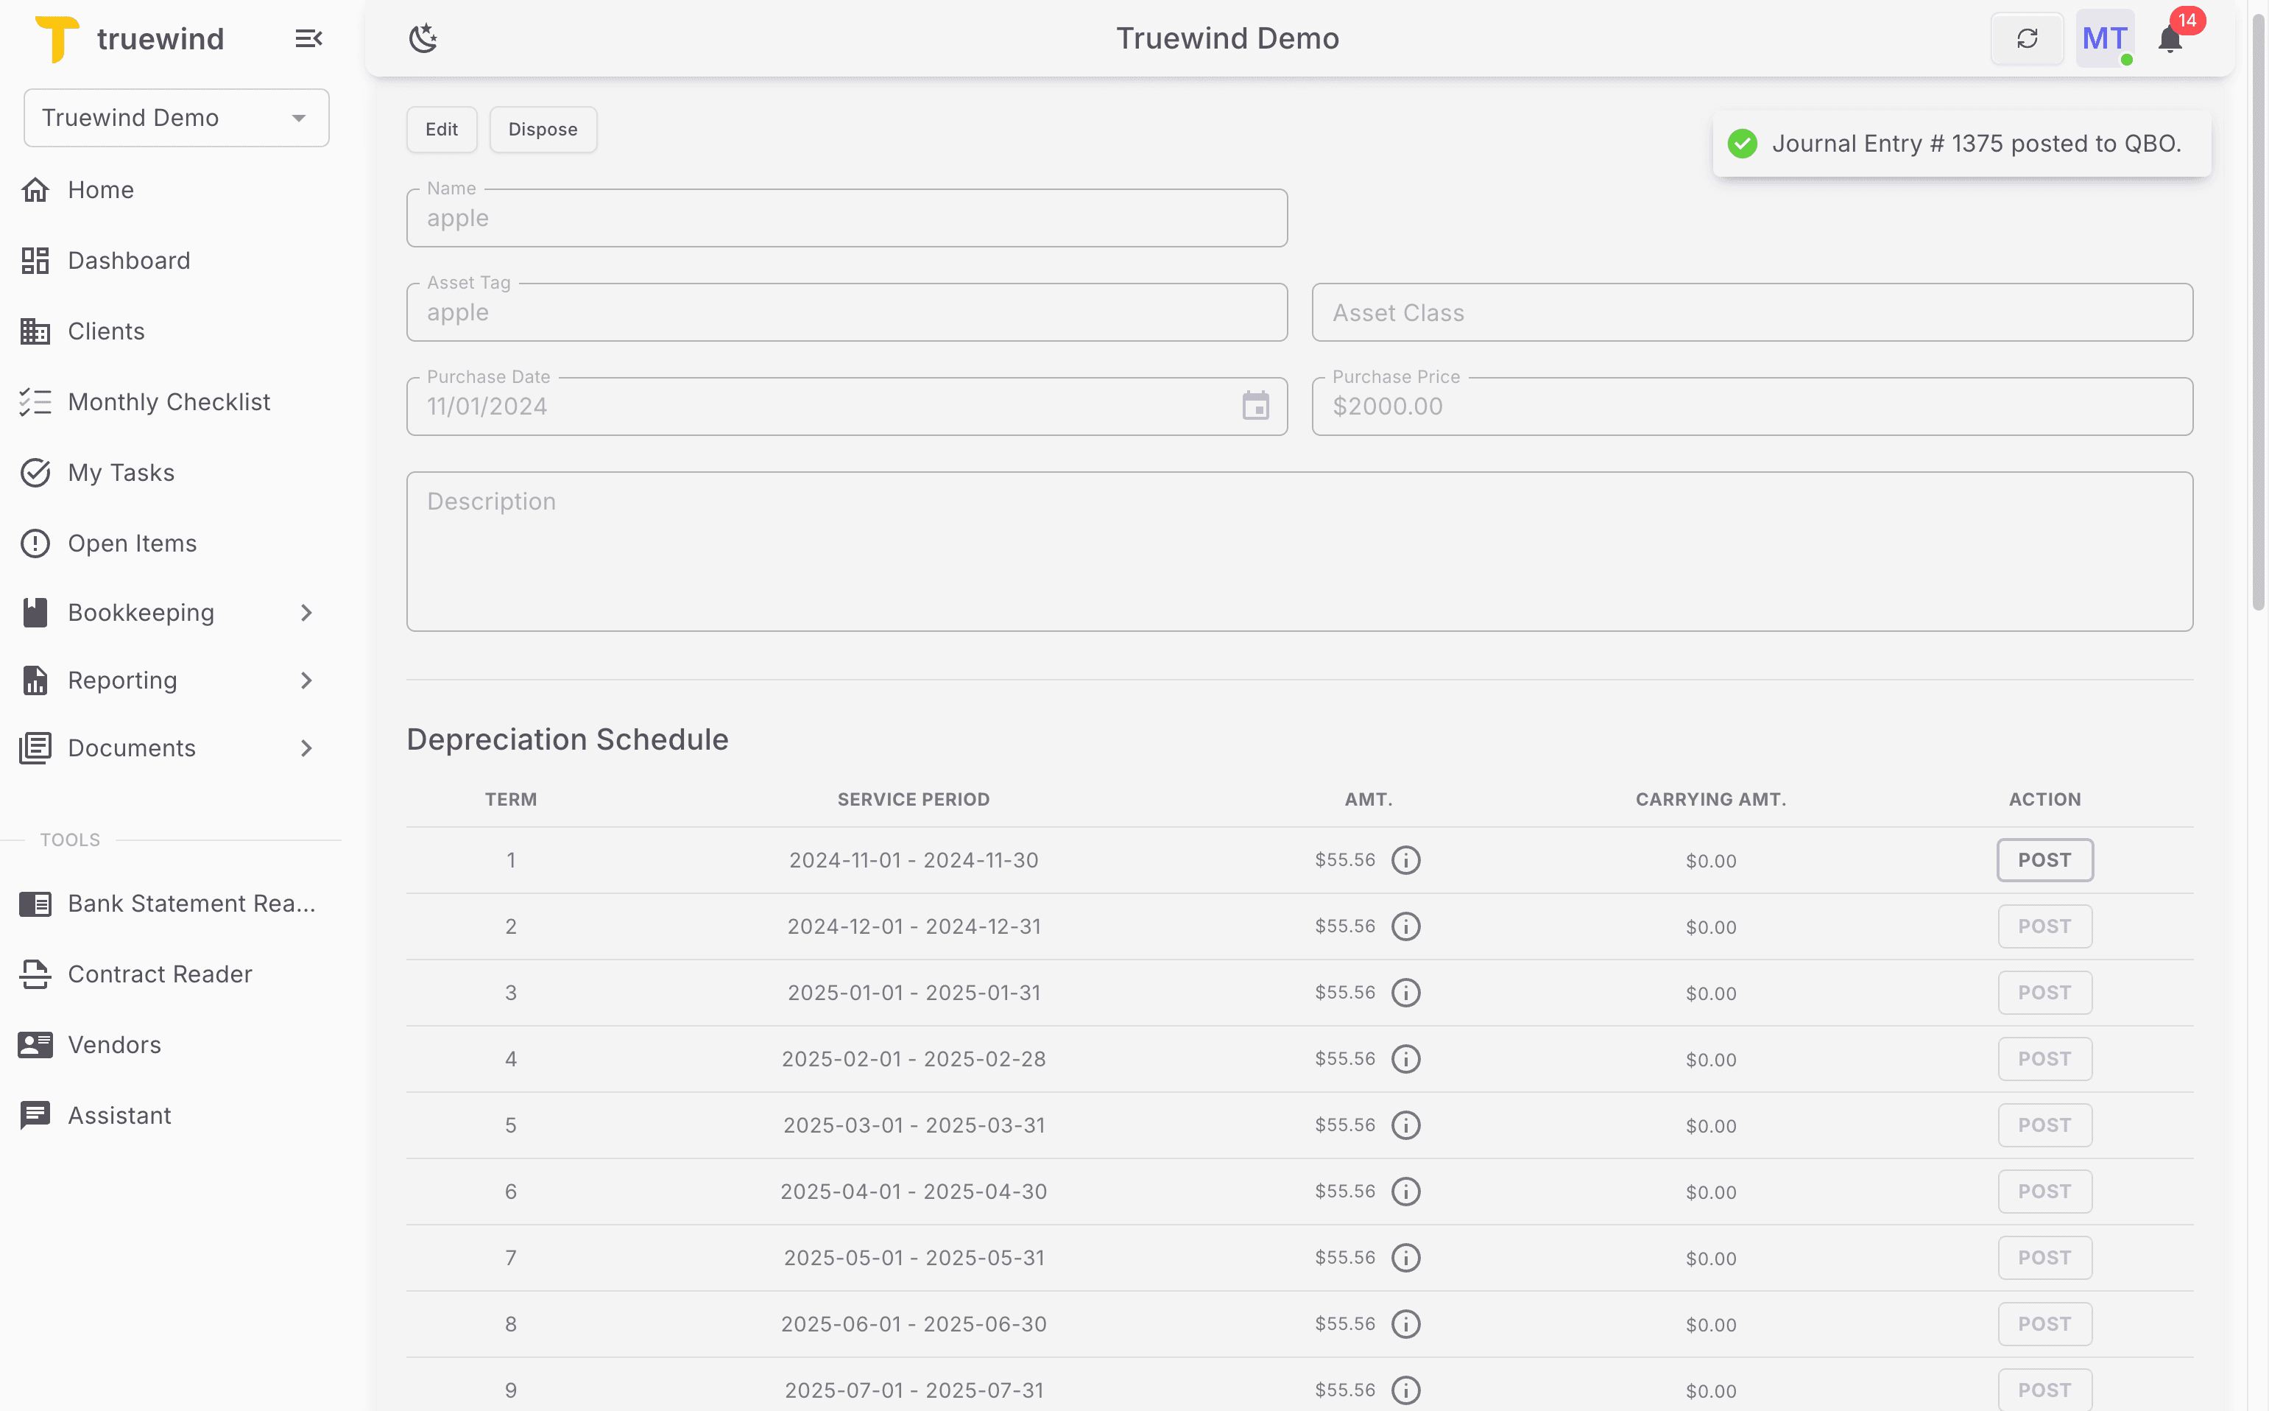
Task: Click the sync/refresh icon in the top bar
Action: click(2028, 38)
